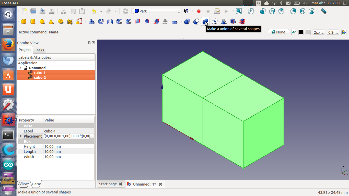349x196 pixels.
Task: Switch to the View properties tab
Action: point(23,184)
